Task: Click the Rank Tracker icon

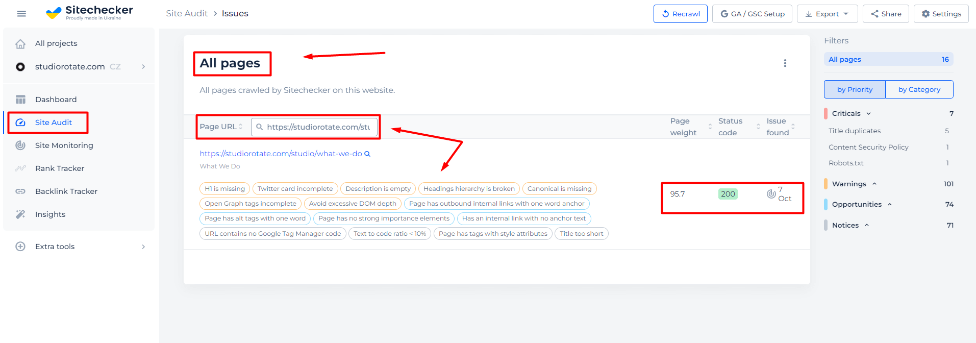Action: [20, 168]
